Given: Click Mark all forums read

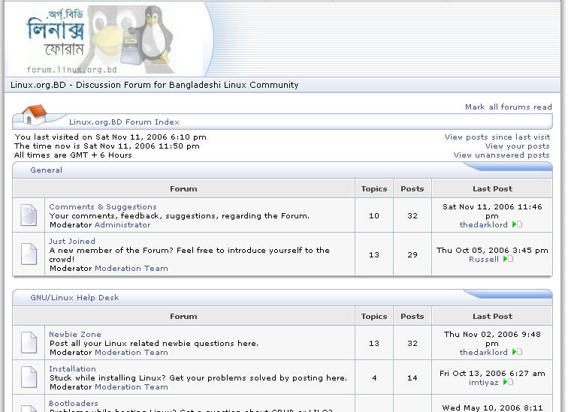Looking at the screenshot, I should [508, 107].
